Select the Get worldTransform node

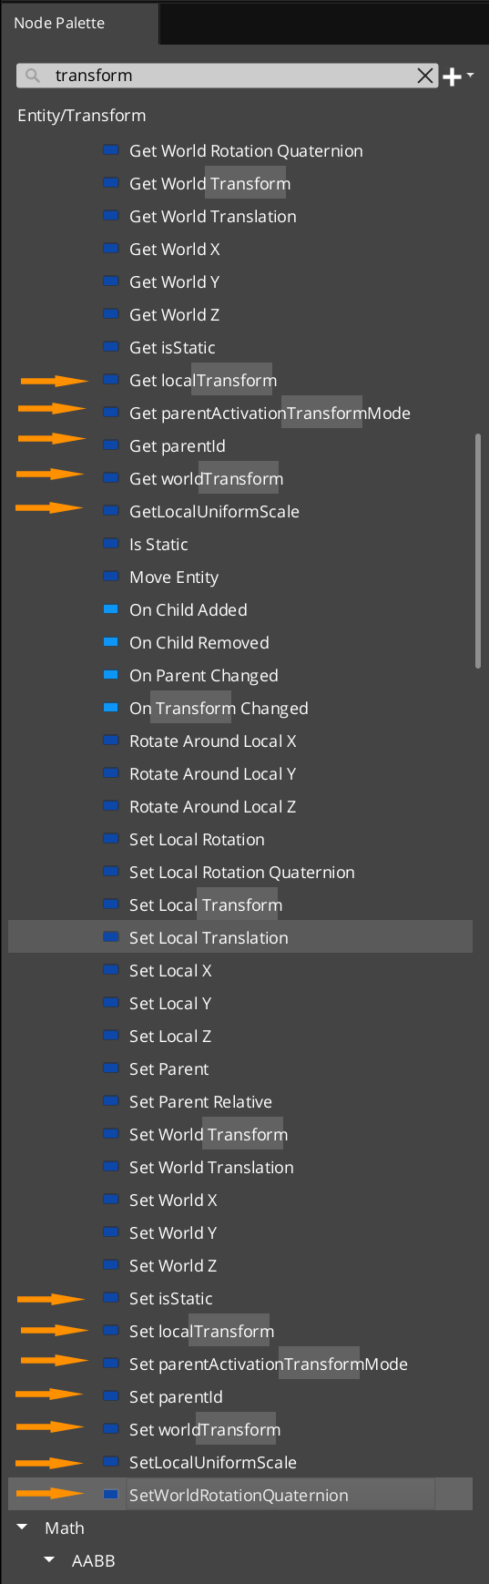tap(206, 478)
